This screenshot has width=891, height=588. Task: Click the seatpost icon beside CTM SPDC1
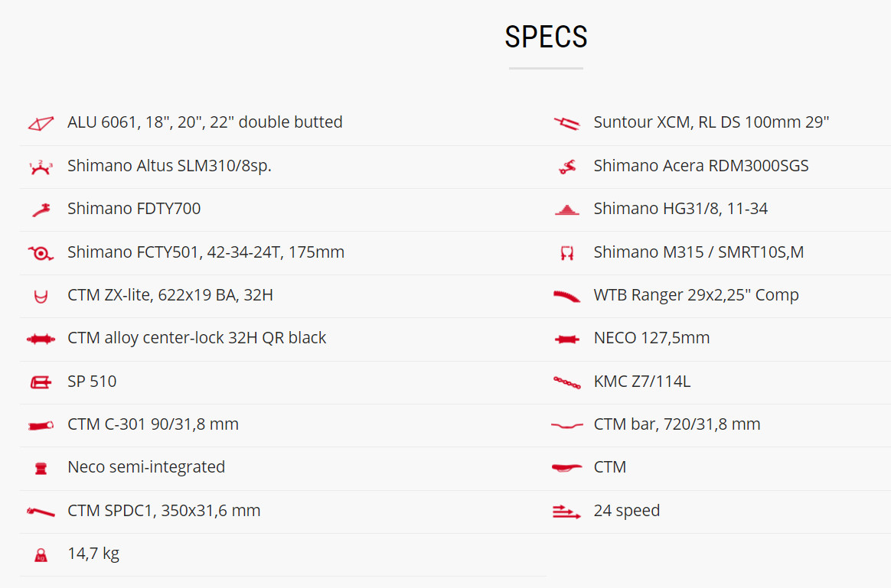(41, 511)
